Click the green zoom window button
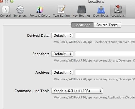 coord(12,1)
